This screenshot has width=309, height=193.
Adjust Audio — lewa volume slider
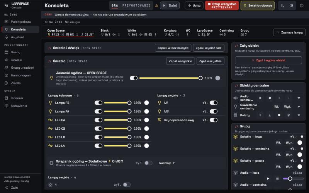293,179
